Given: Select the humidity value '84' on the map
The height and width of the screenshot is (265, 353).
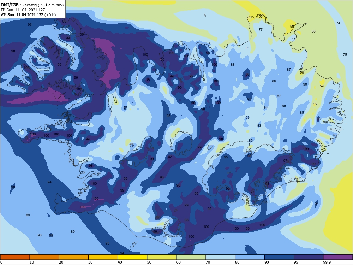Looking at the screenshot, I should [x=265, y=108].
